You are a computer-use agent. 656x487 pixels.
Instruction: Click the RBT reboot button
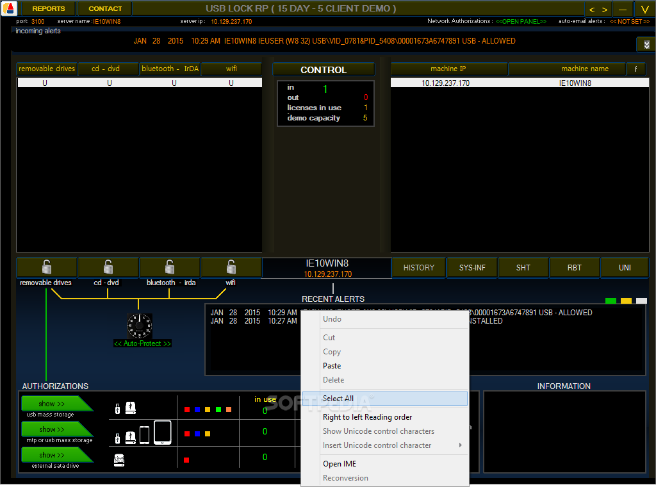coord(575,268)
